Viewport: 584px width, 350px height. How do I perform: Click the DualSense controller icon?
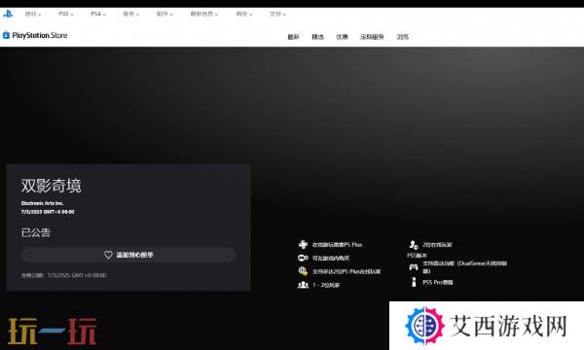[414, 267]
